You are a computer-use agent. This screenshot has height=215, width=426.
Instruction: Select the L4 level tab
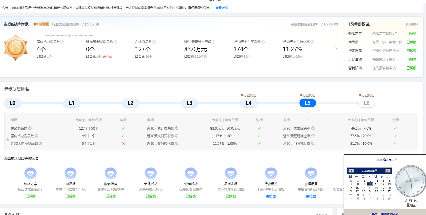[x=249, y=103]
